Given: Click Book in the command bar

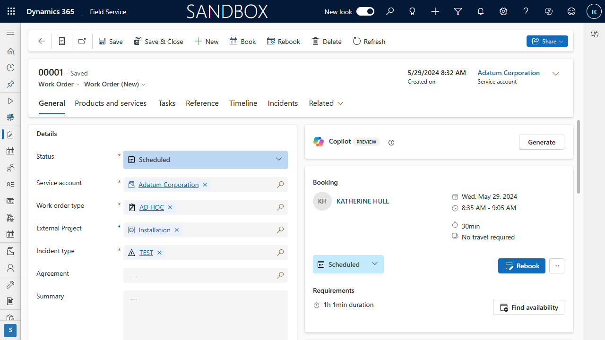Looking at the screenshot, I should pyautogui.click(x=243, y=42).
